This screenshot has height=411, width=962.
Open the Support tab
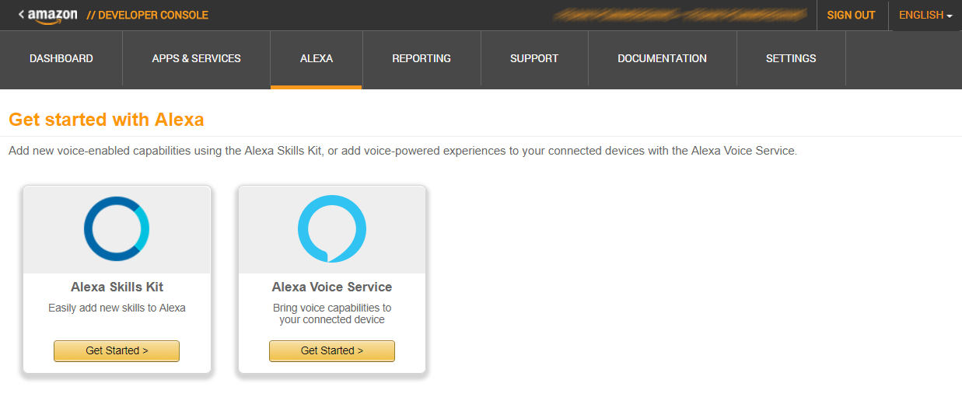534,58
